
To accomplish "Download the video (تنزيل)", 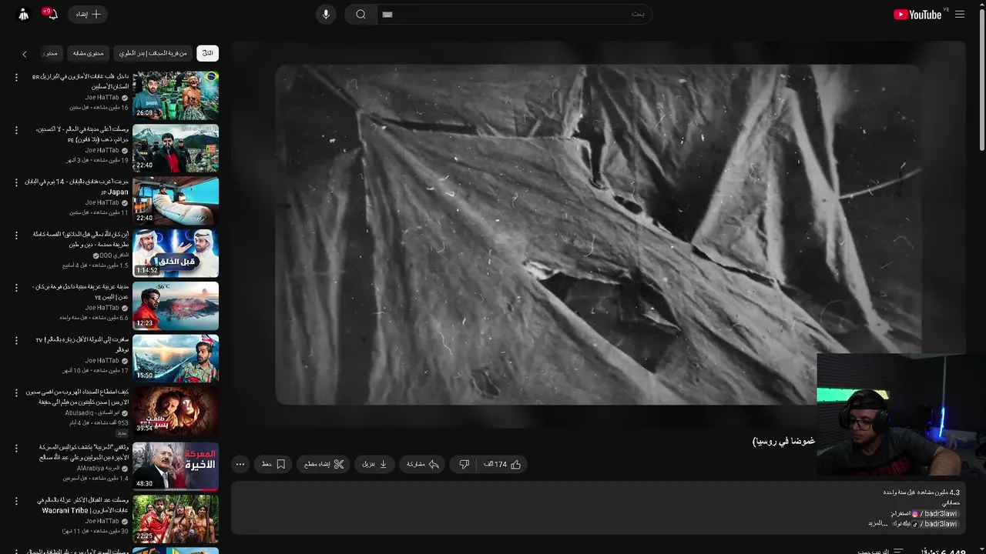I will (374, 464).
